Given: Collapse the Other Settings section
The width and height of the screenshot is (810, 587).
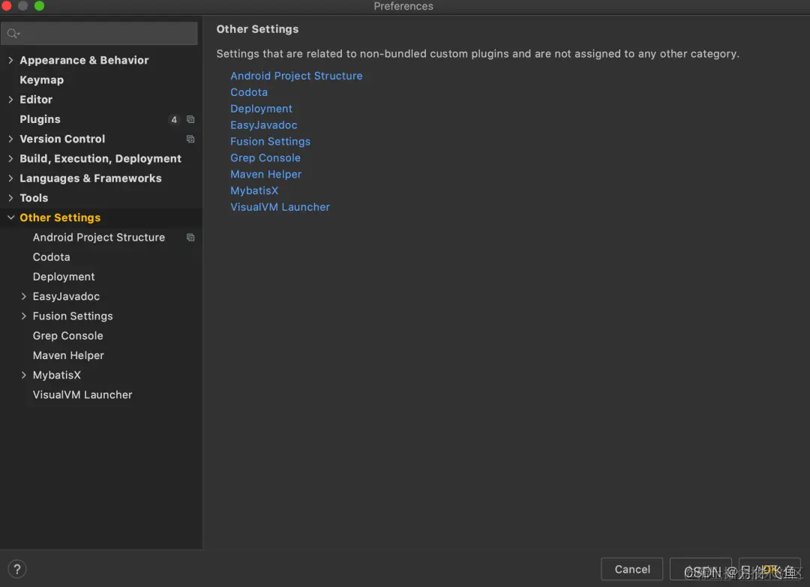Looking at the screenshot, I should tap(10, 217).
